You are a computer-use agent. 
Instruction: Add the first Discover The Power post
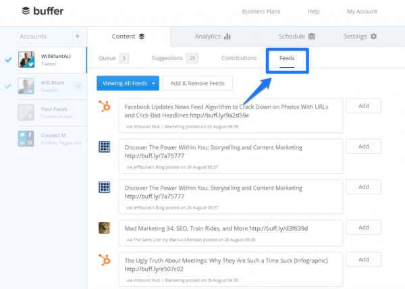pos(363,147)
